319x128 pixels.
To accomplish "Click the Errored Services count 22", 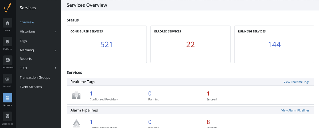I will pyautogui.click(x=190, y=44).
